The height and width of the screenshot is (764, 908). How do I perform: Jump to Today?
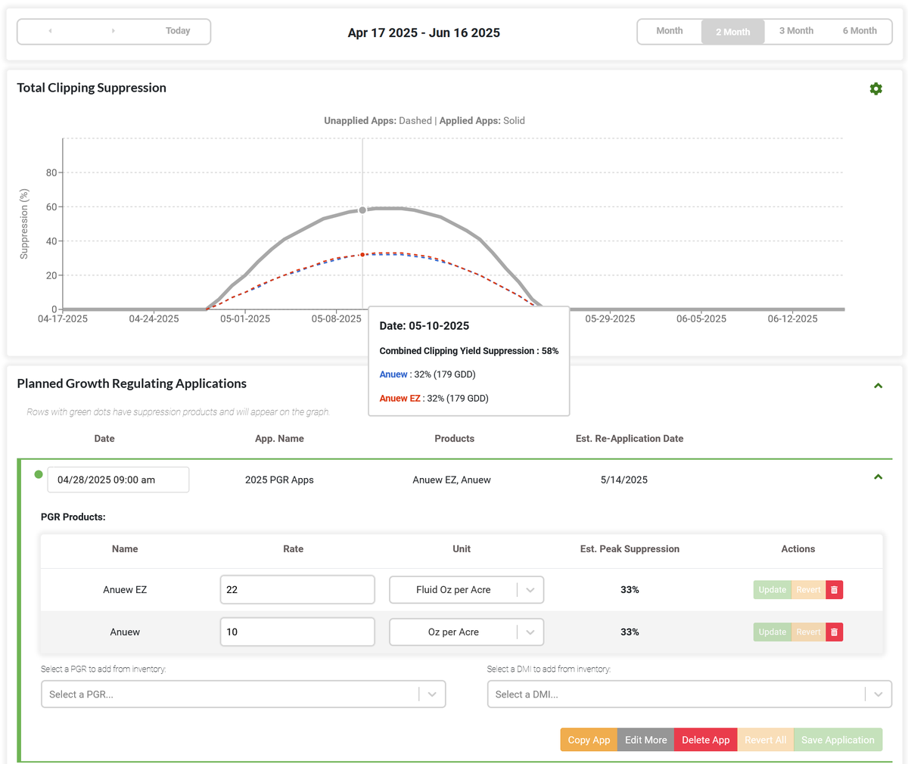[178, 31]
